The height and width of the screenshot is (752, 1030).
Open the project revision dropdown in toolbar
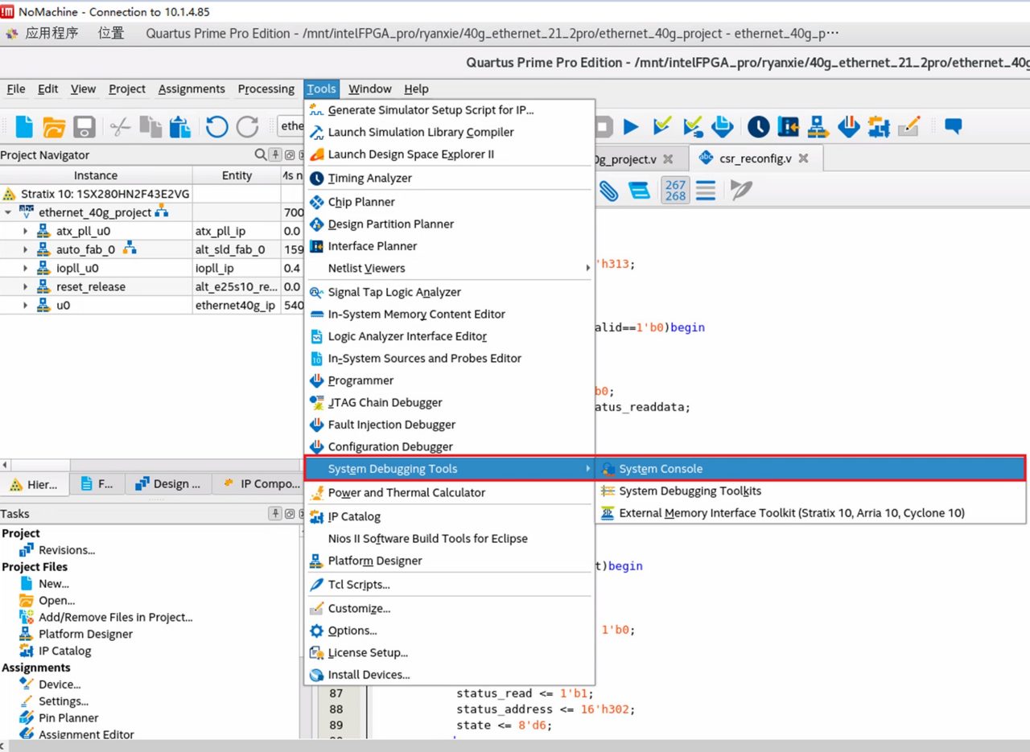tap(290, 126)
